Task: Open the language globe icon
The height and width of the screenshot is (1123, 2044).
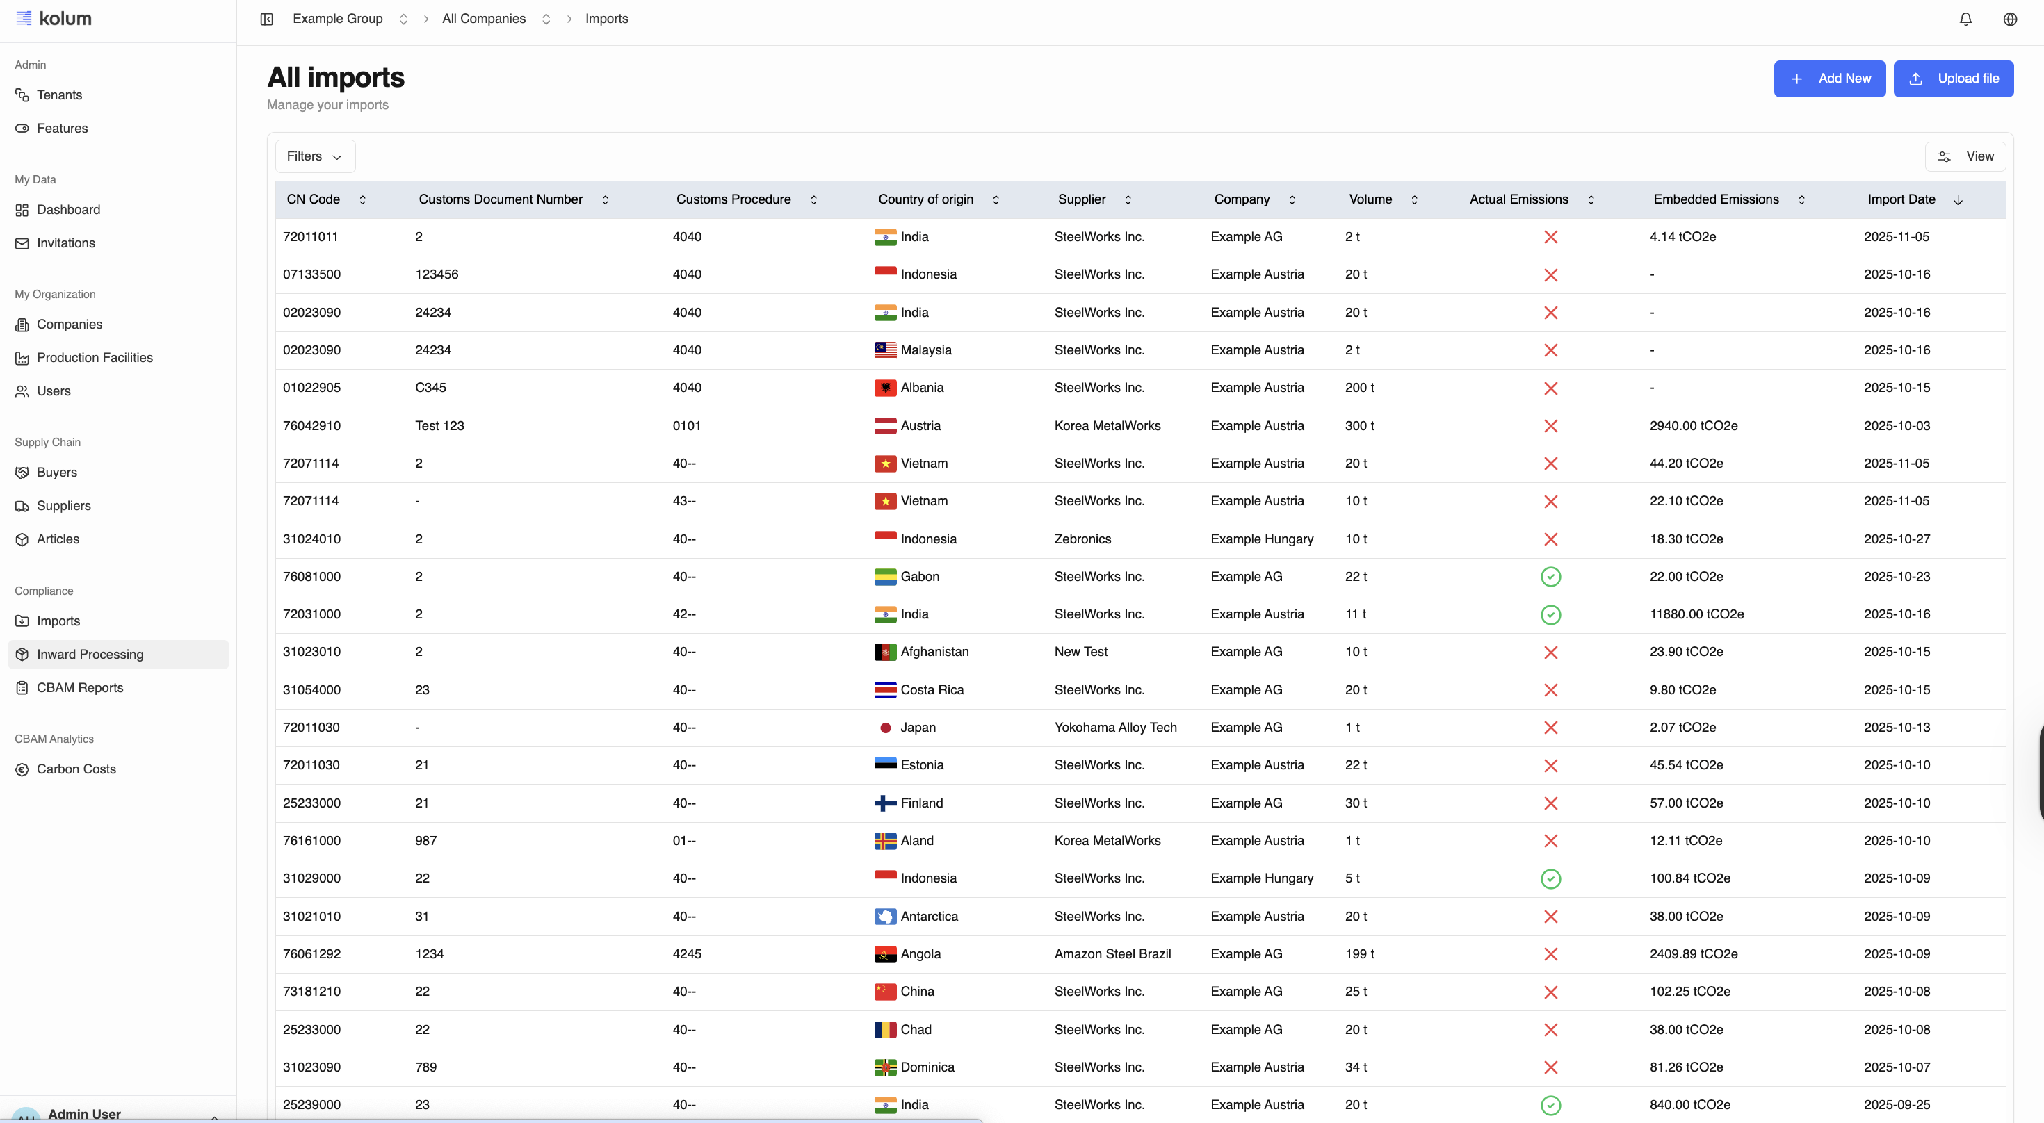Action: click(x=2010, y=19)
